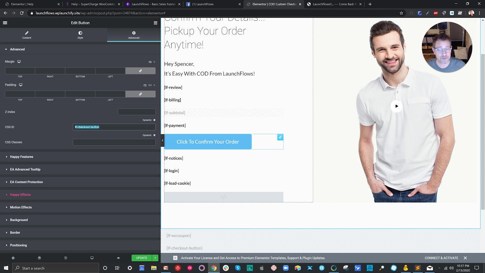Viewport: 485px width, 273px height.
Task: Open Chrome from the taskbar
Action: 214,268
